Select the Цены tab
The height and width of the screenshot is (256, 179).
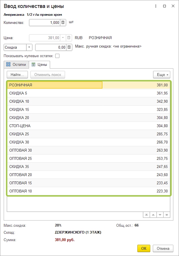pos(40,65)
